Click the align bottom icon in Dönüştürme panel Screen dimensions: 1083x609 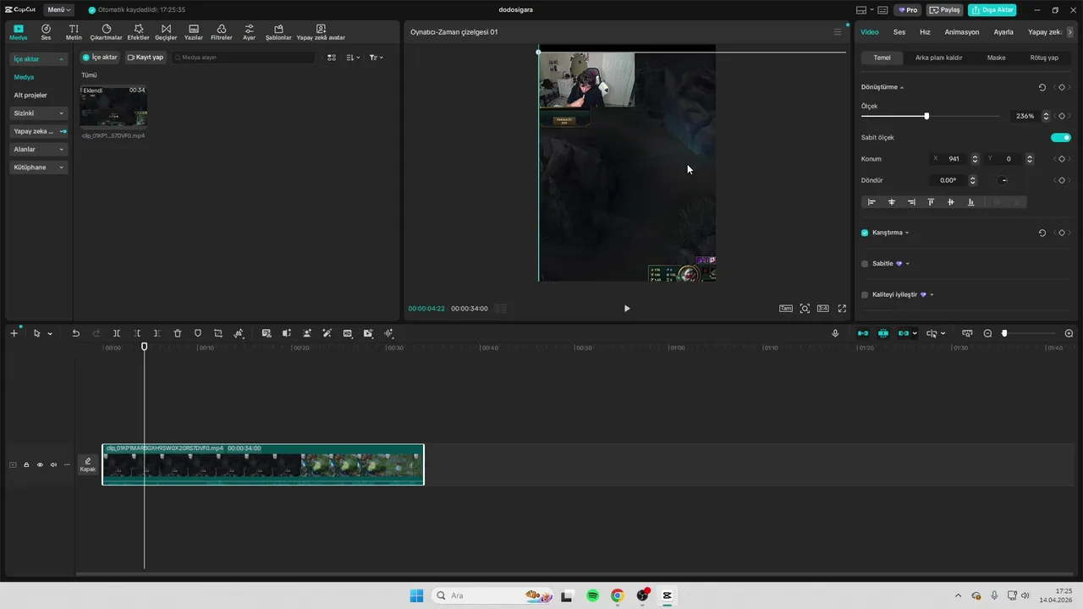[970, 202]
